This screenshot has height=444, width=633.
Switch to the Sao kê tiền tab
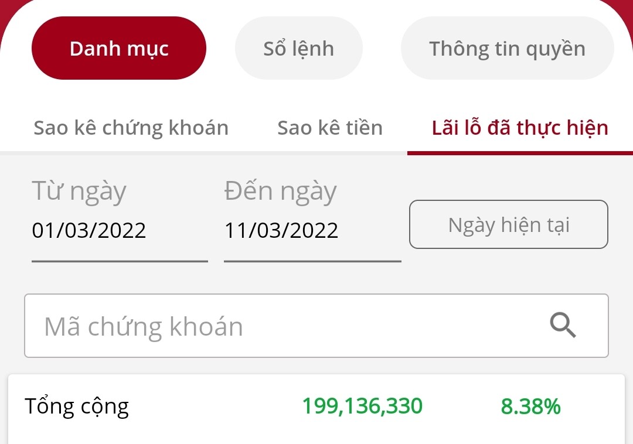330,128
